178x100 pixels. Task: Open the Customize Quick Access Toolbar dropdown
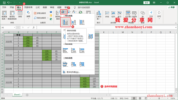point(20,3)
